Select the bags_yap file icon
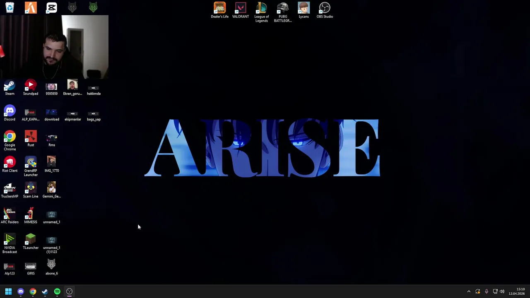 [94, 116]
